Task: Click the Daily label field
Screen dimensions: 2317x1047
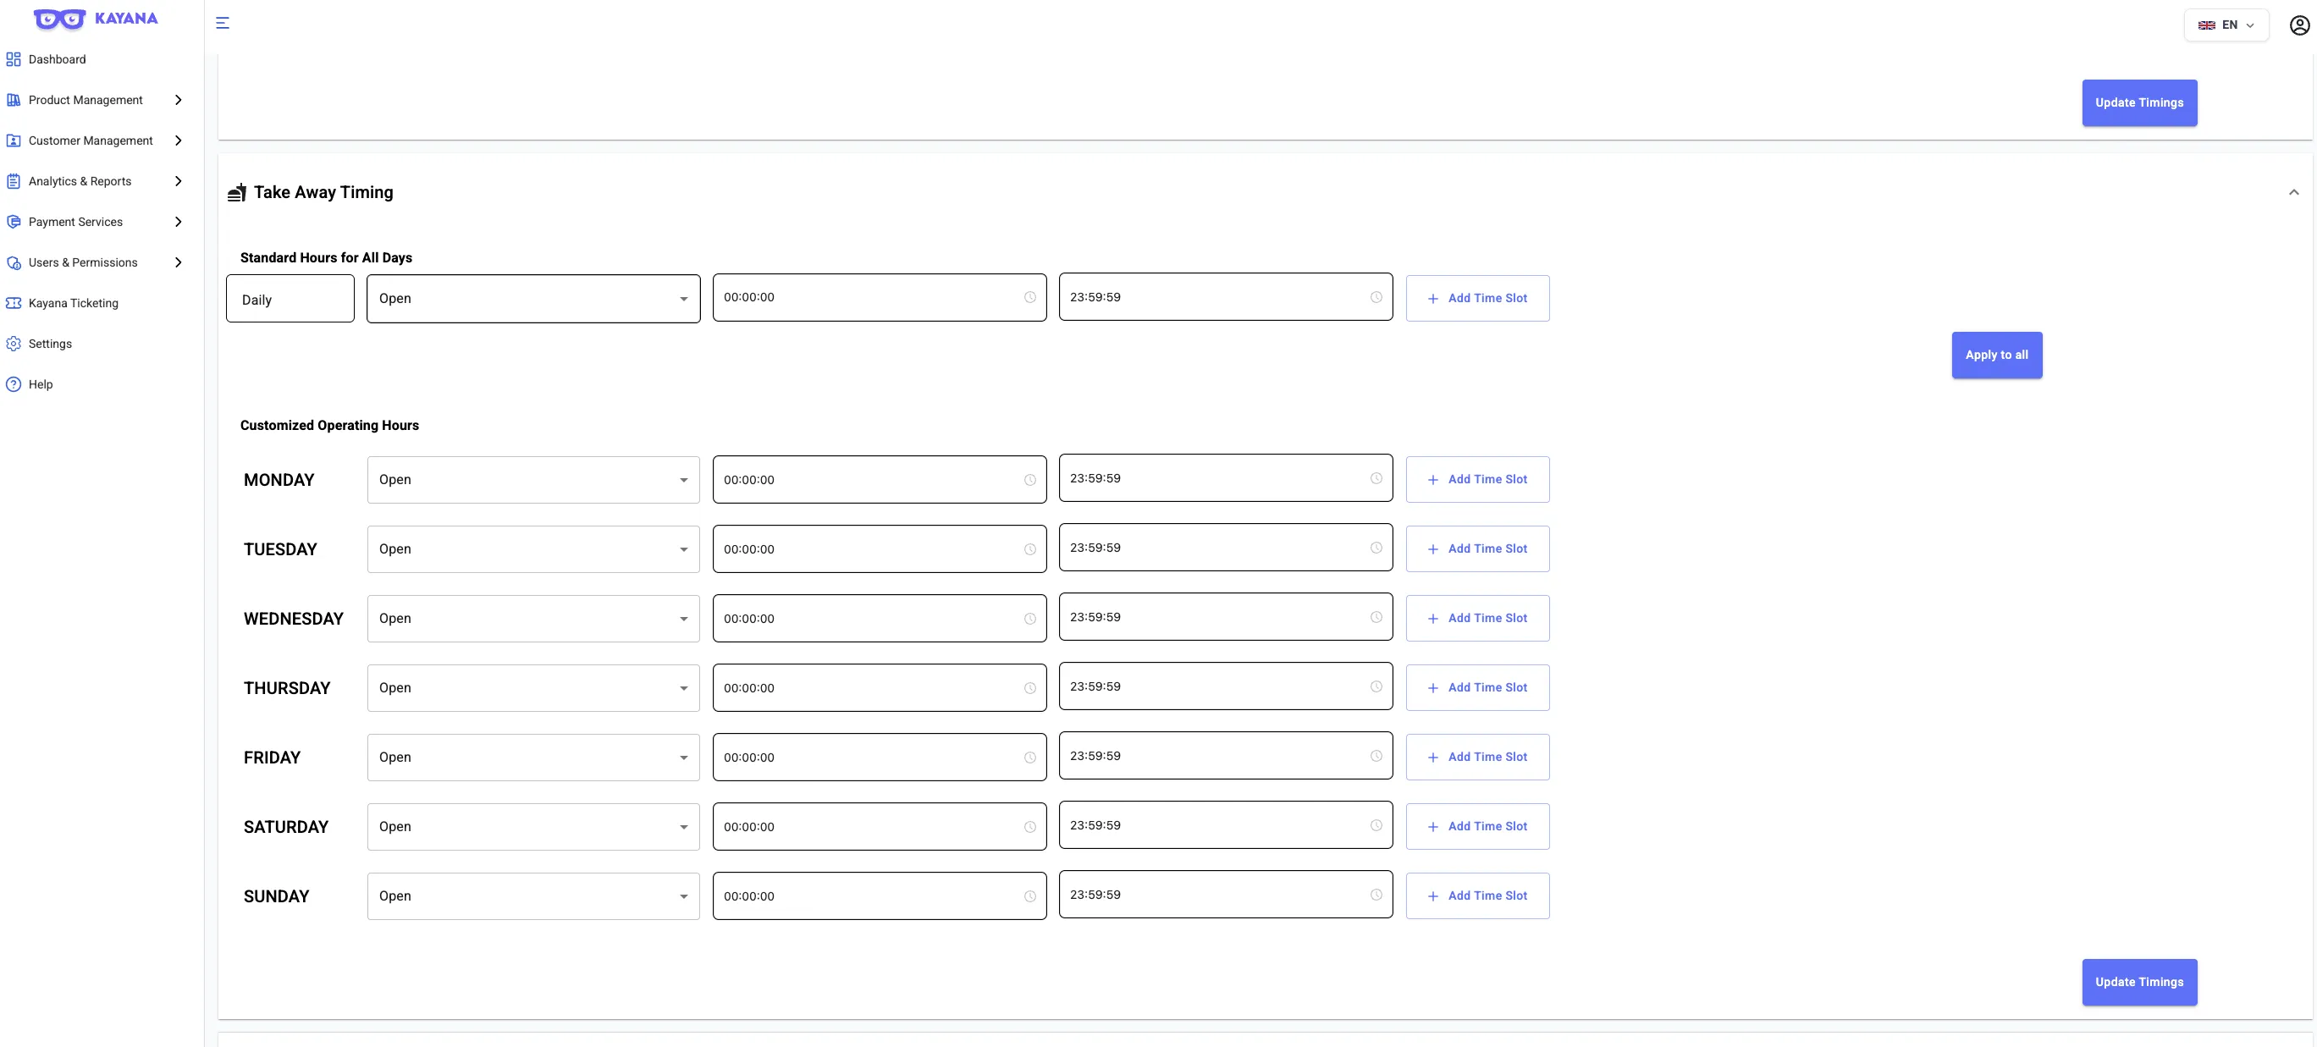Action: (290, 299)
